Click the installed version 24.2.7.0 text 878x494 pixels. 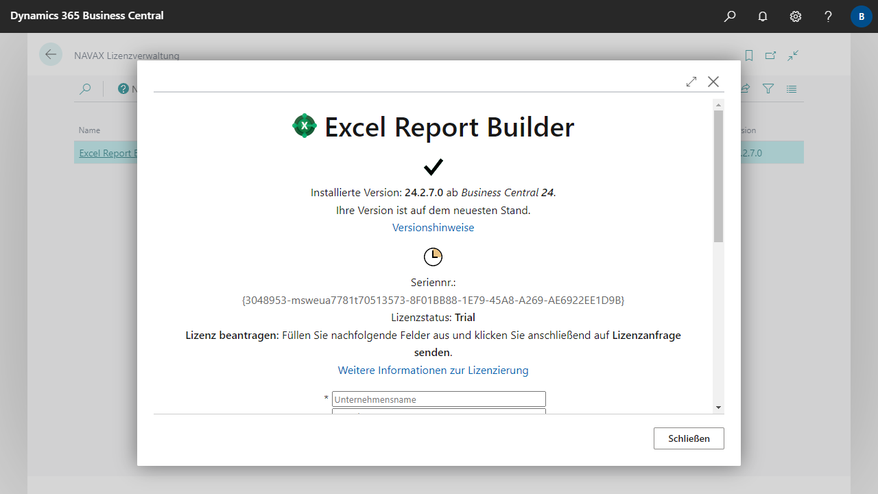point(424,193)
